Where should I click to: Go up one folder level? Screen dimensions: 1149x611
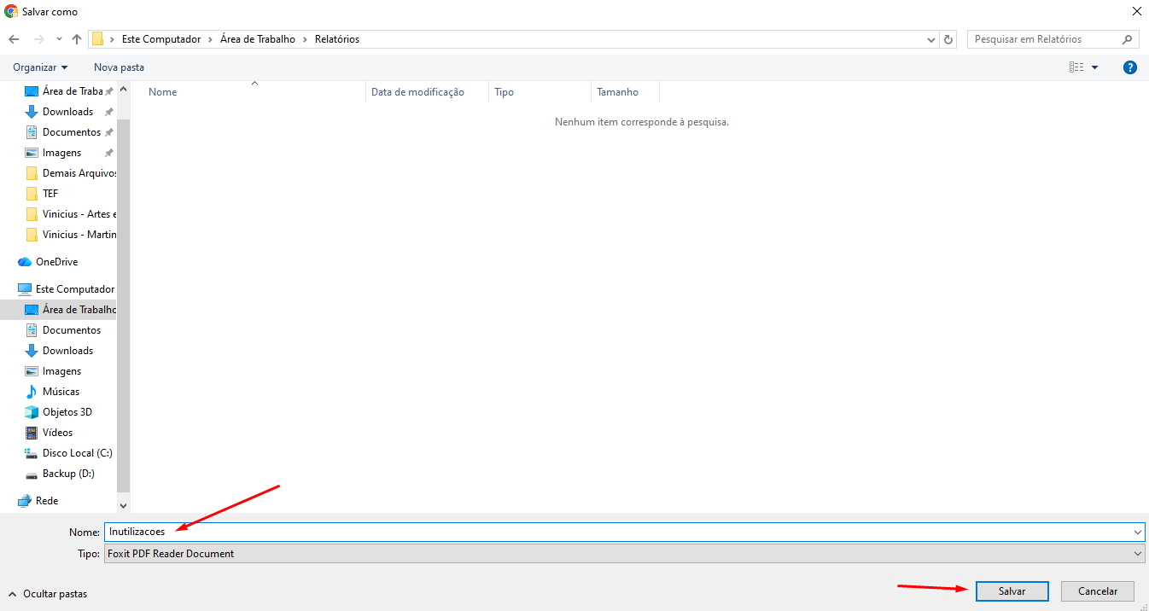tap(77, 39)
